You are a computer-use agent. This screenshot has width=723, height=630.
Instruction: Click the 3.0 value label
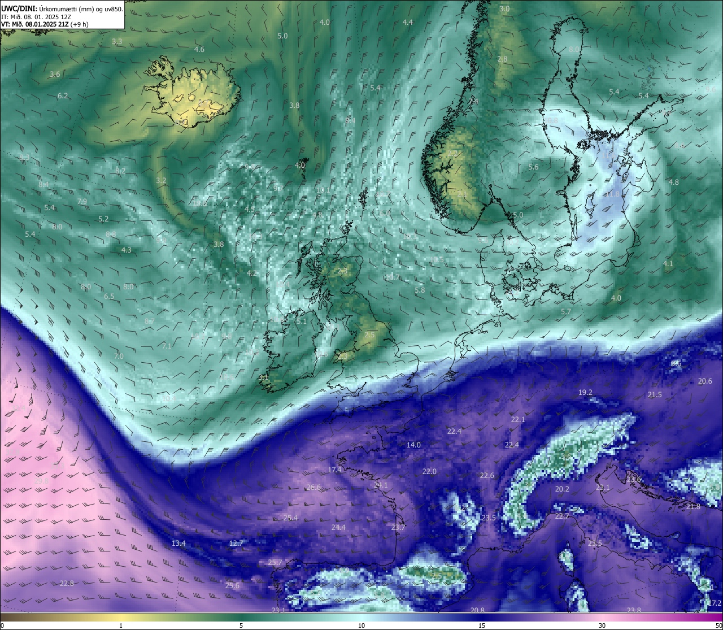[504, 8]
